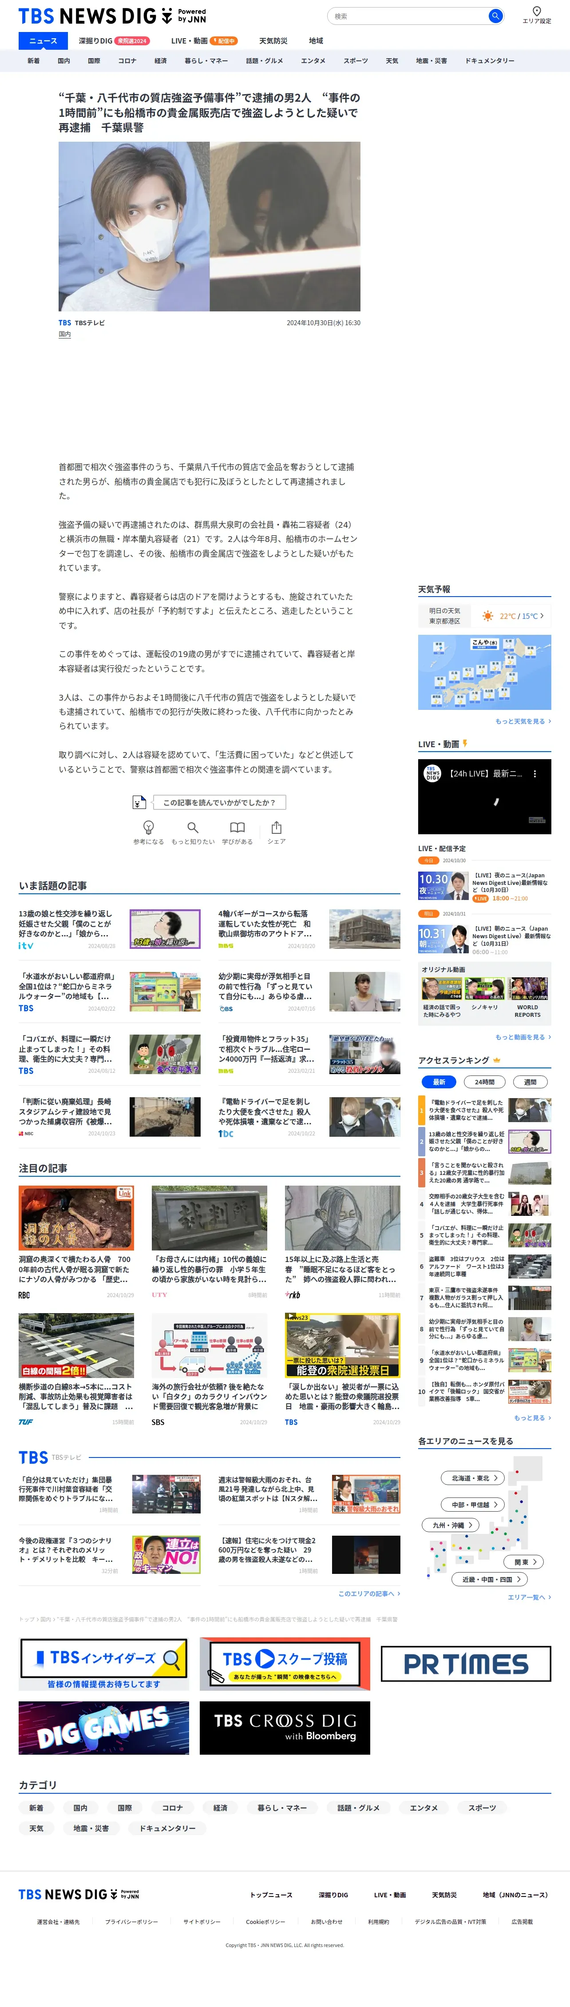
Task: Open the 地域 tab
Action: (x=315, y=40)
